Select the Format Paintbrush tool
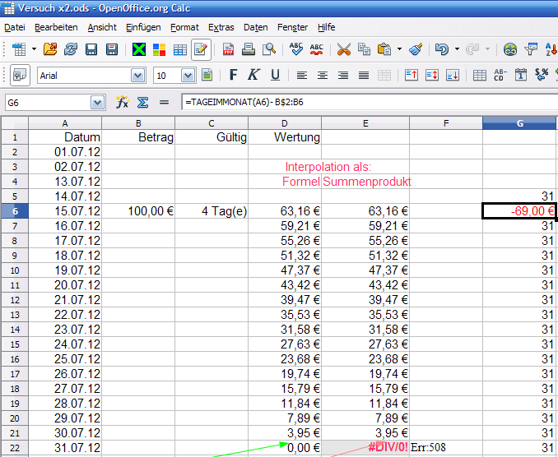 pyautogui.click(x=416, y=49)
